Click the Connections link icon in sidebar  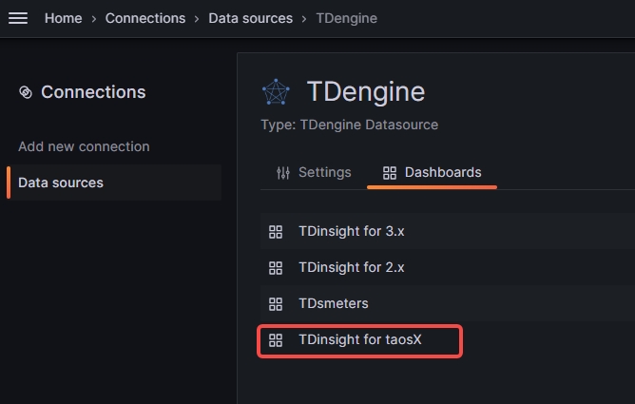(26, 92)
